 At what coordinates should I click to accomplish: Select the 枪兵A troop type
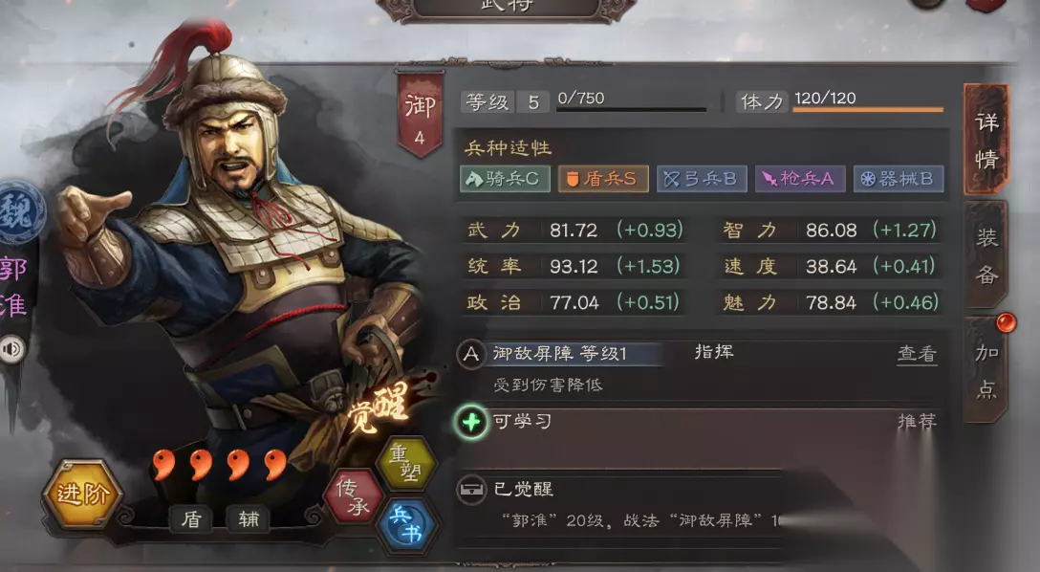pos(800,179)
